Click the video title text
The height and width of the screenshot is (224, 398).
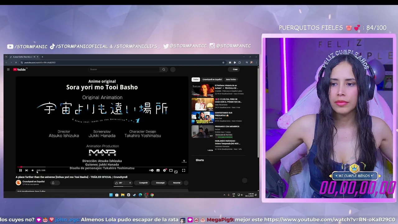72,177
